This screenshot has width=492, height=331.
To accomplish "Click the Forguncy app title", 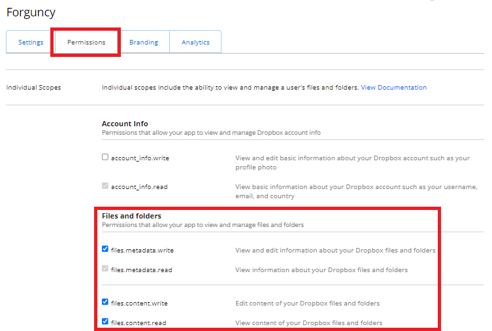I will (31, 12).
